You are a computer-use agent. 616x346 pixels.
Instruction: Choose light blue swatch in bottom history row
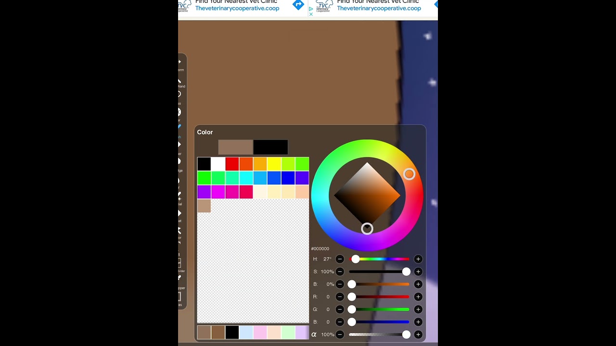tap(246, 333)
